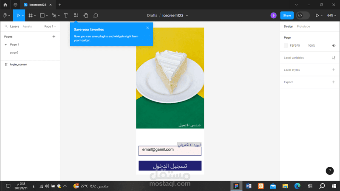The height and width of the screenshot is (191, 340).
Task: Click the purple S user avatar
Action: click(x=273, y=15)
